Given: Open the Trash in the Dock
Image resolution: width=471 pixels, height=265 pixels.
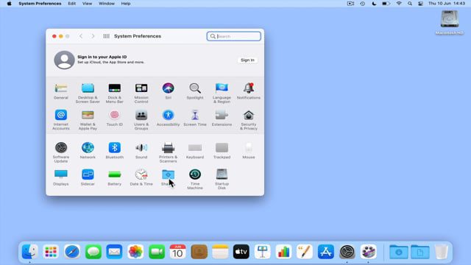Looking at the screenshot, I should pyautogui.click(x=442, y=252).
